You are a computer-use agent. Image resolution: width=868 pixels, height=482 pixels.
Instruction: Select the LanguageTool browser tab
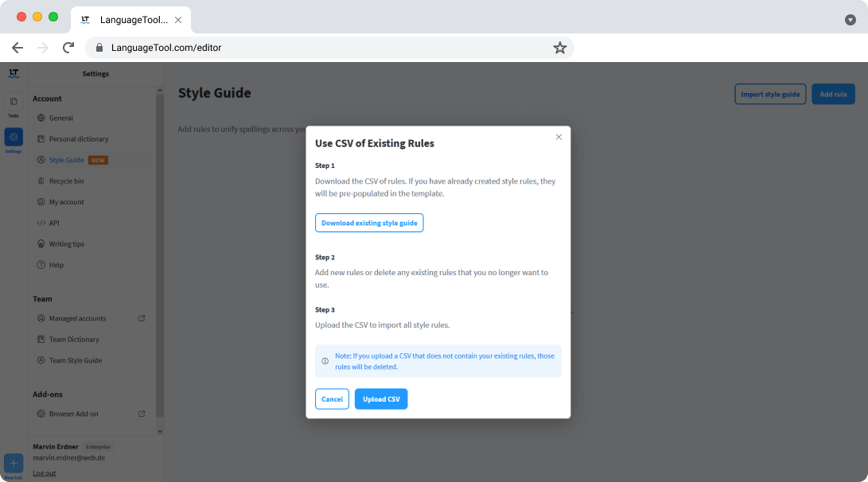(130, 20)
